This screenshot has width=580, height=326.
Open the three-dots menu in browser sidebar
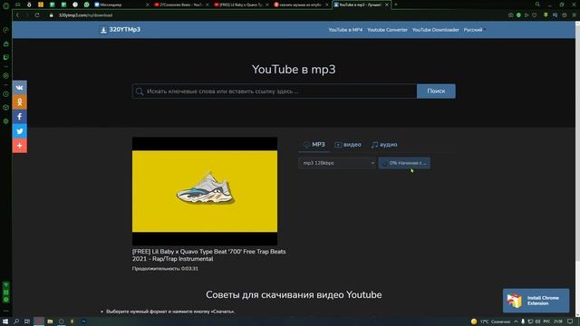pos(6,311)
